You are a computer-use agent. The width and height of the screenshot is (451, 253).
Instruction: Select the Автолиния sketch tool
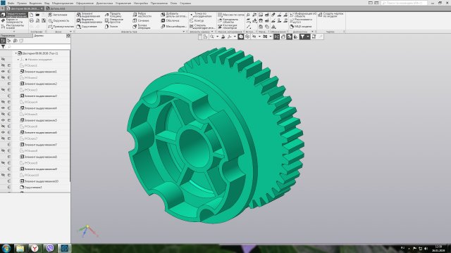tap(58, 15)
